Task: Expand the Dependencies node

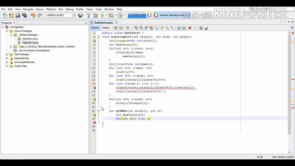Action: point(7,59)
